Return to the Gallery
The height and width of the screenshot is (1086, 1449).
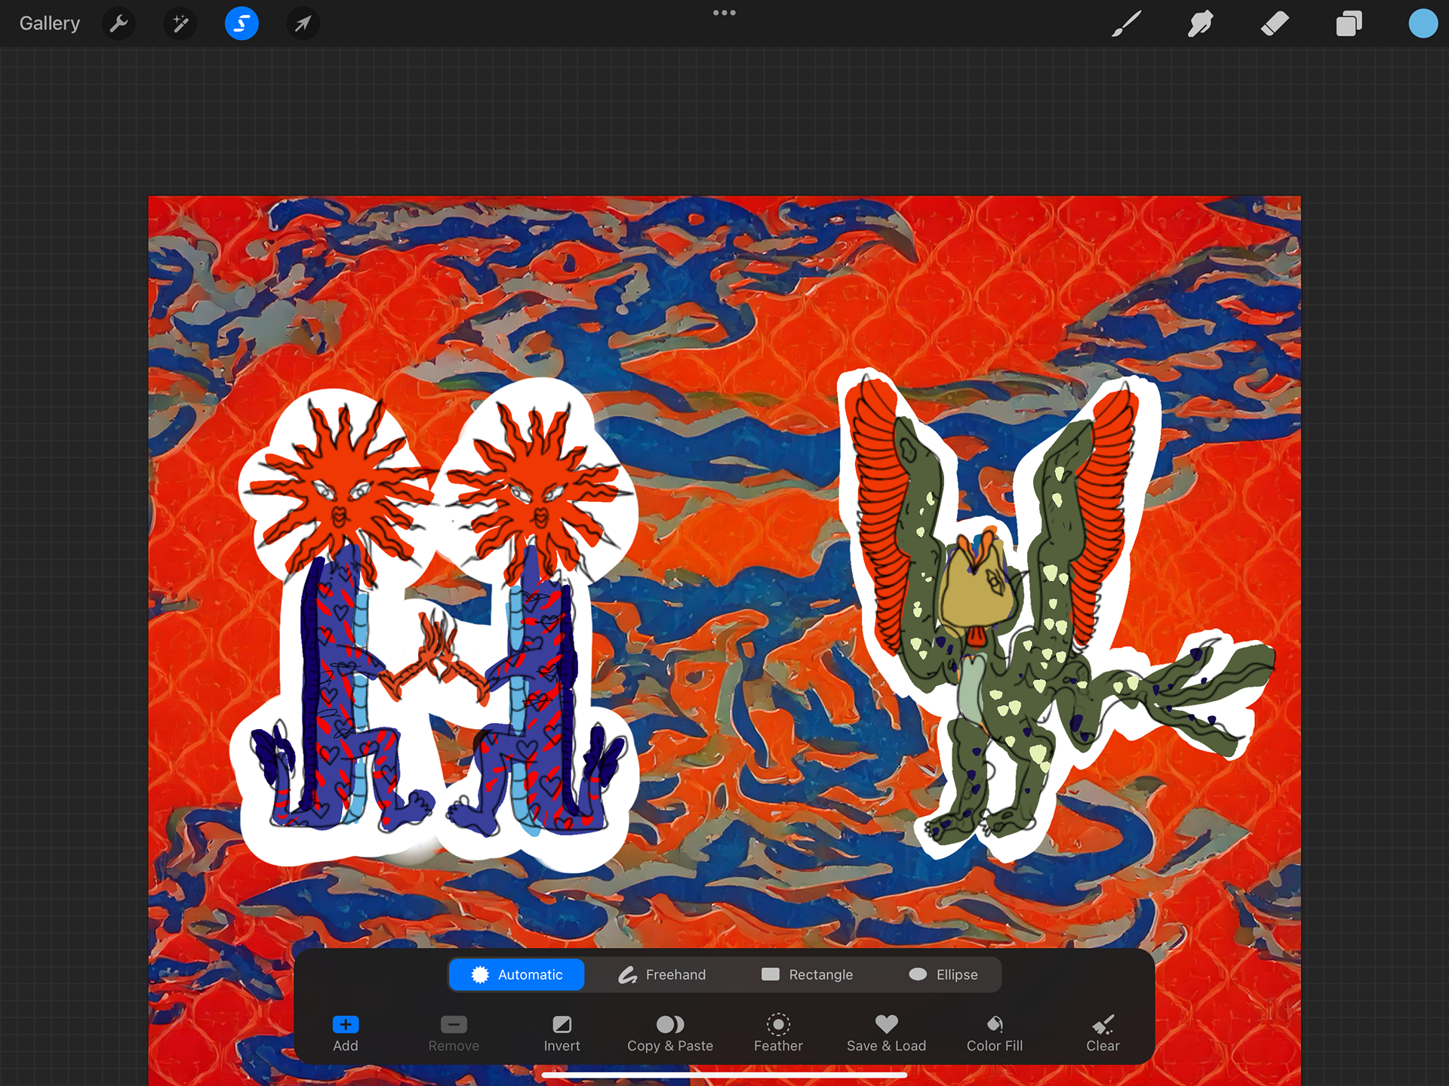pyautogui.click(x=50, y=23)
